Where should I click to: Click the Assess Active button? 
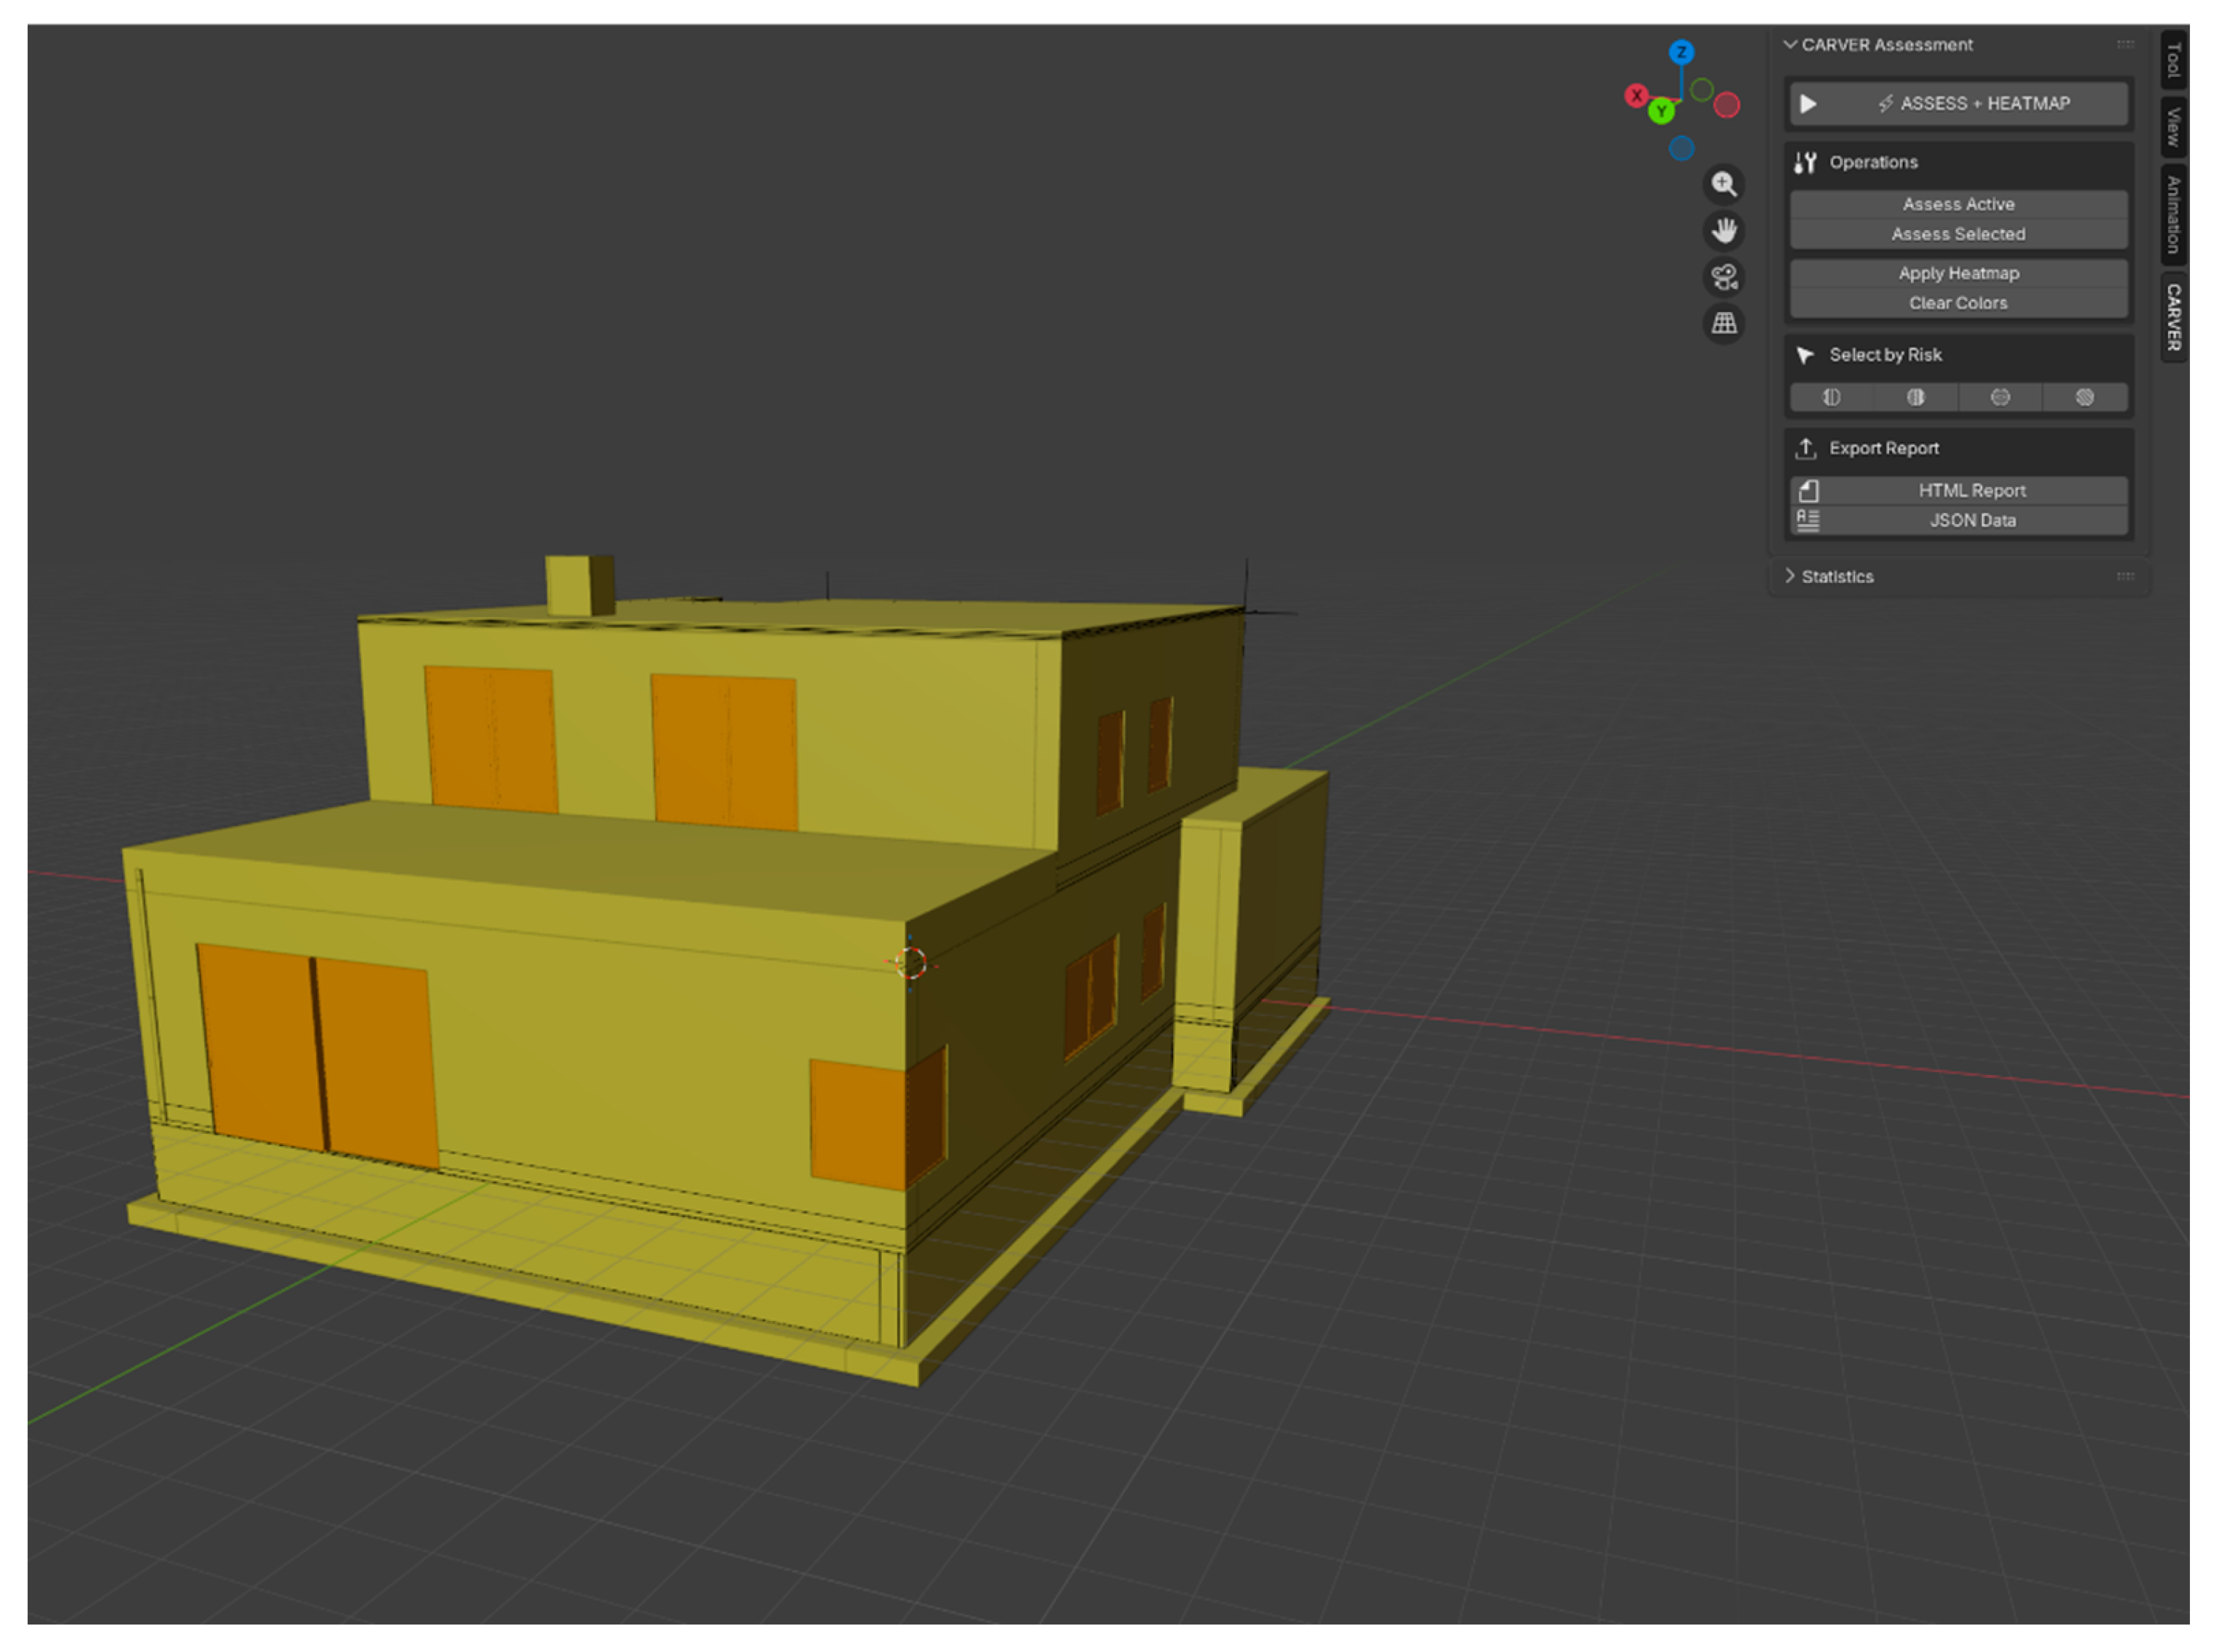point(1958,204)
